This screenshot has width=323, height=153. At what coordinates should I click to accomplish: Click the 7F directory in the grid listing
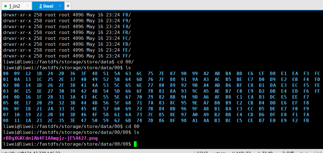161,79
